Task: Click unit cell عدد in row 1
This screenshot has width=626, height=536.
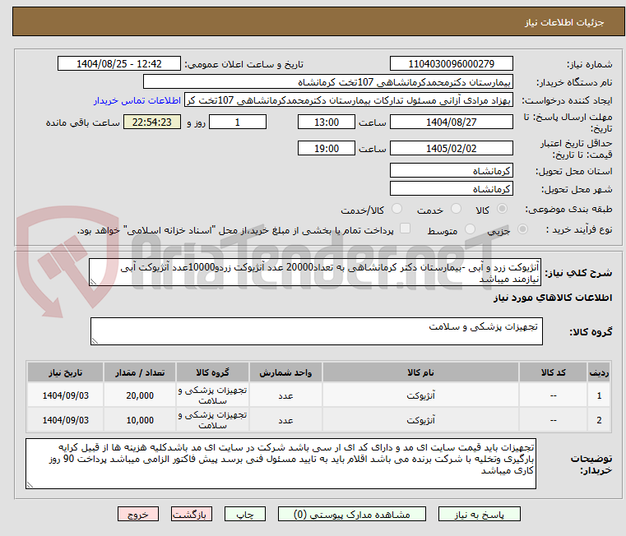Action: (x=285, y=395)
